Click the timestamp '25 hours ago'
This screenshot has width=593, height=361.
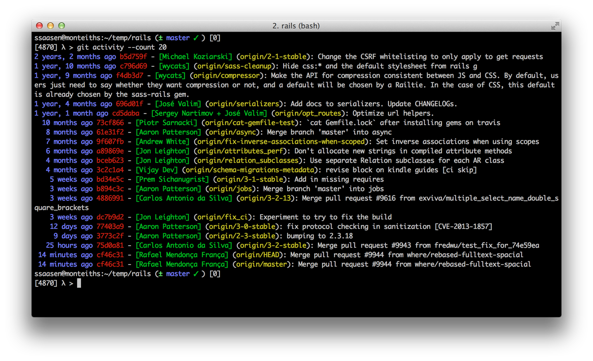69,245
